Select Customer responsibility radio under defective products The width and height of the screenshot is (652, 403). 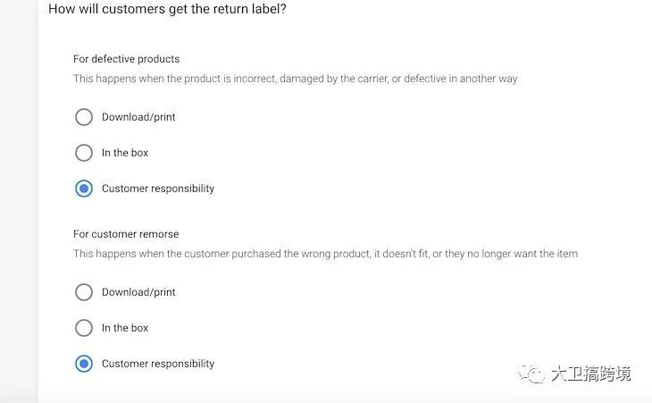(x=84, y=189)
